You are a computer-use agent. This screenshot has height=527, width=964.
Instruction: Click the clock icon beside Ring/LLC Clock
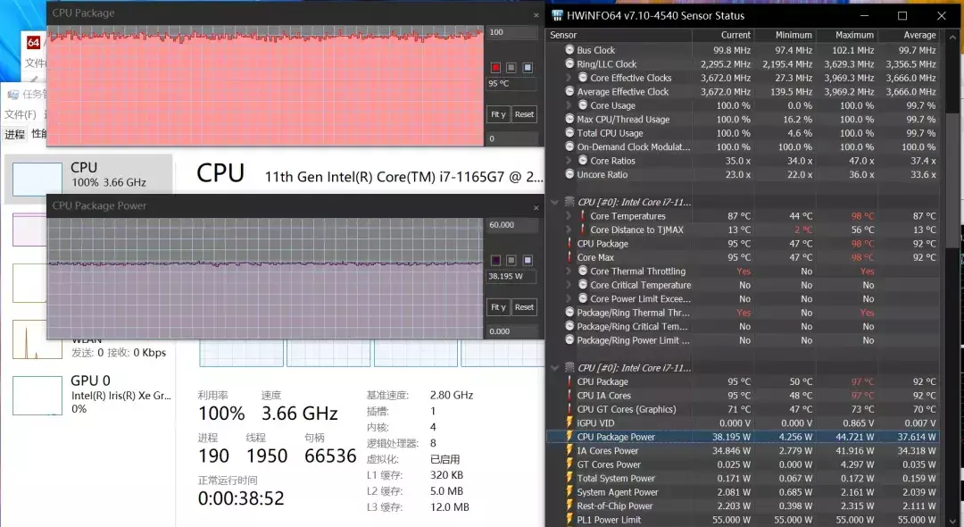point(569,63)
